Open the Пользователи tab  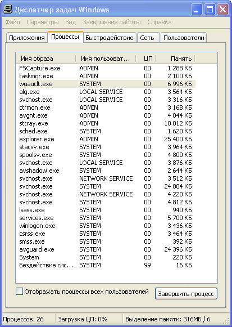184,38
